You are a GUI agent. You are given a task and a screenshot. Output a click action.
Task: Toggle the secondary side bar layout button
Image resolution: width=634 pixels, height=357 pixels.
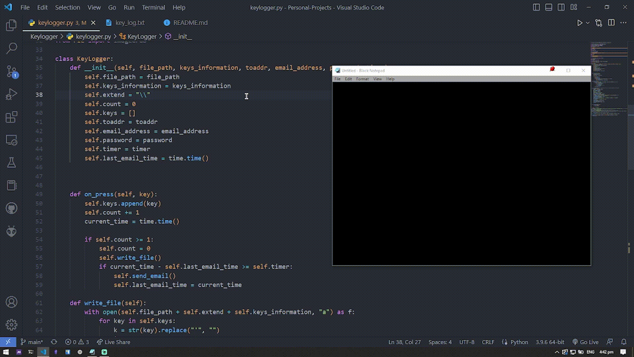click(x=561, y=7)
